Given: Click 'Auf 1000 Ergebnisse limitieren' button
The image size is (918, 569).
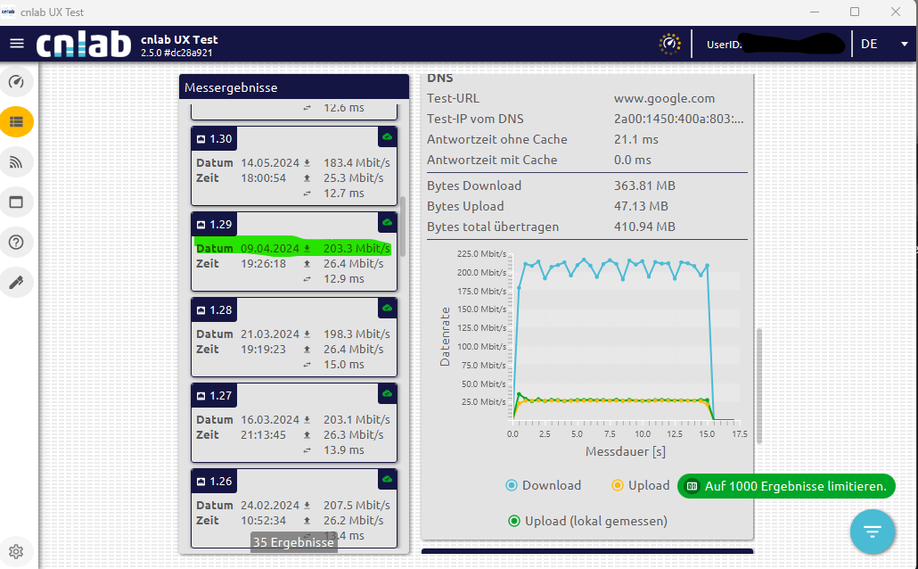Looking at the screenshot, I should (x=786, y=486).
